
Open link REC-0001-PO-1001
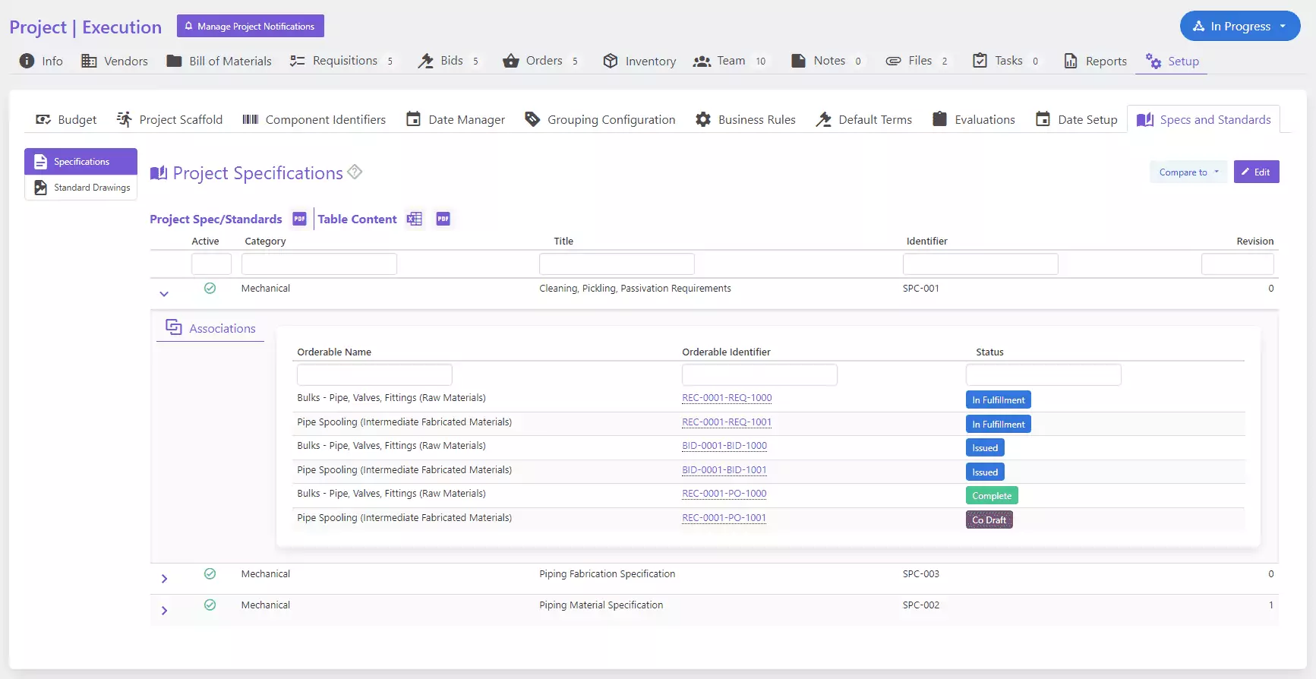point(724,517)
